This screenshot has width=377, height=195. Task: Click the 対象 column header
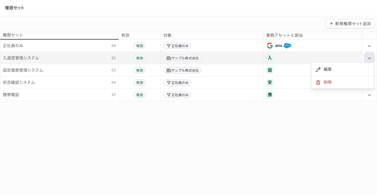(x=212, y=35)
